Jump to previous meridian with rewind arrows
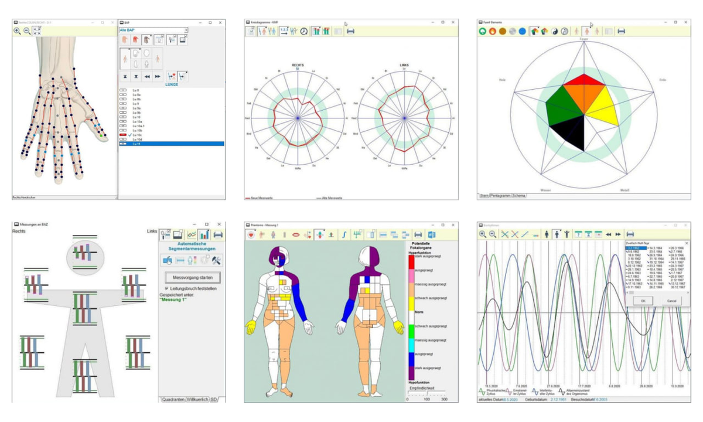Screen dimensions: 703x422 coord(147,77)
